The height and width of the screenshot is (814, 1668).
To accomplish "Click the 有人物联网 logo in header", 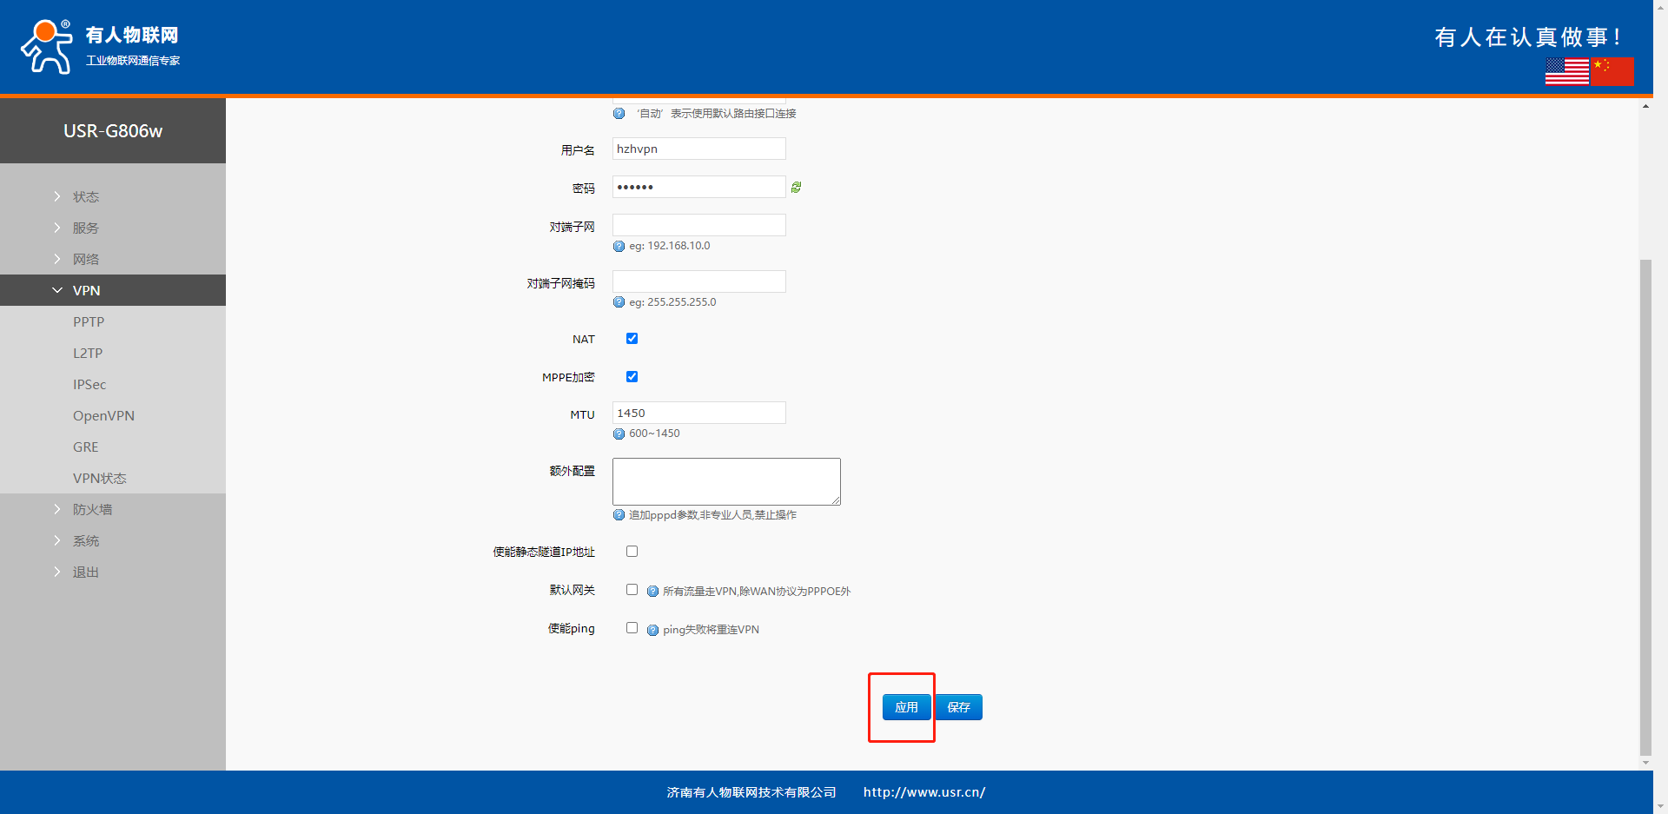I will [100, 47].
